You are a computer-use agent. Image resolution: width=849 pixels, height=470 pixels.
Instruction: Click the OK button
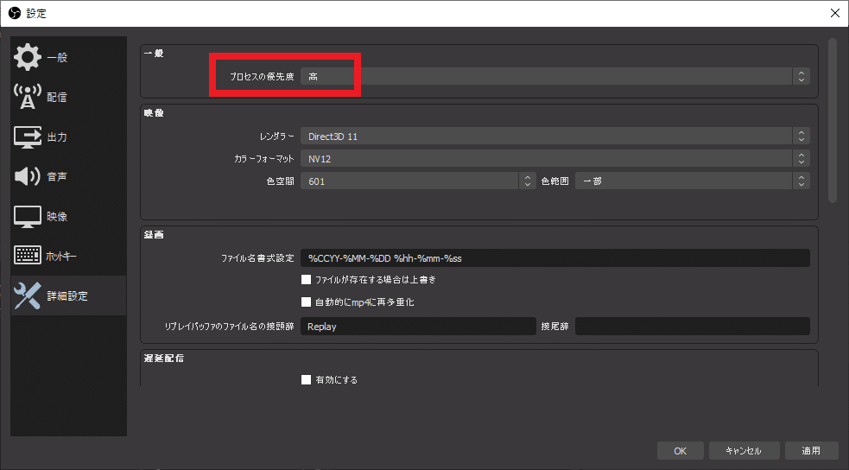click(x=680, y=450)
